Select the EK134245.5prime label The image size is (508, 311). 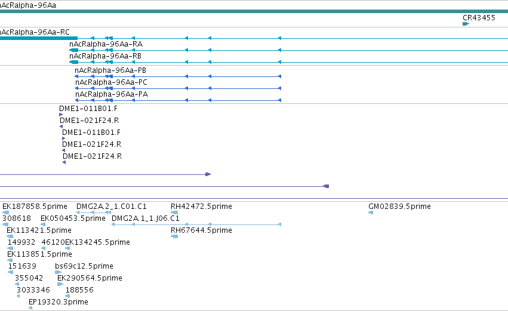coord(97,242)
